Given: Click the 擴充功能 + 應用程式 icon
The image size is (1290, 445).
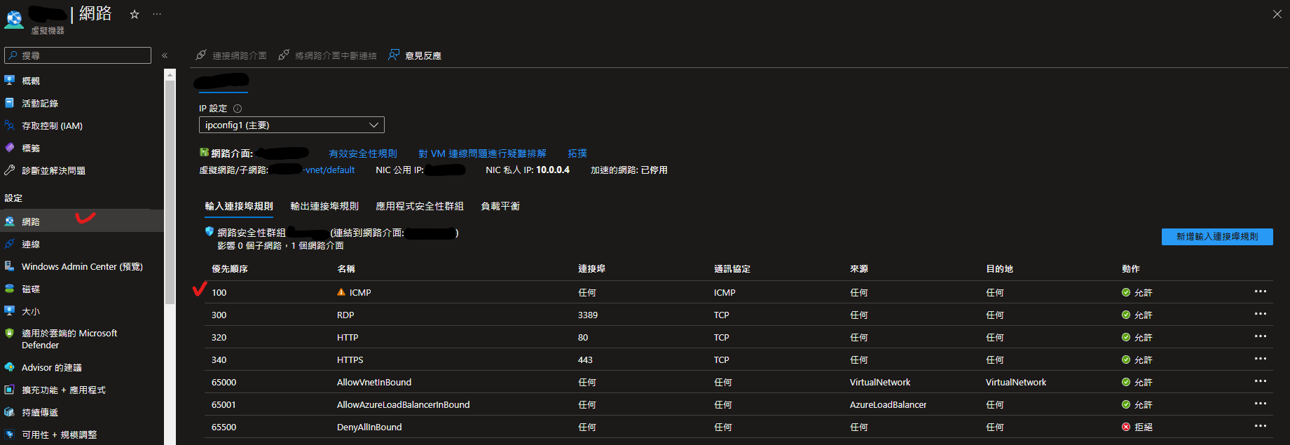Looking at the screenshot, I should pyautogui.click(x=10, y=390).
